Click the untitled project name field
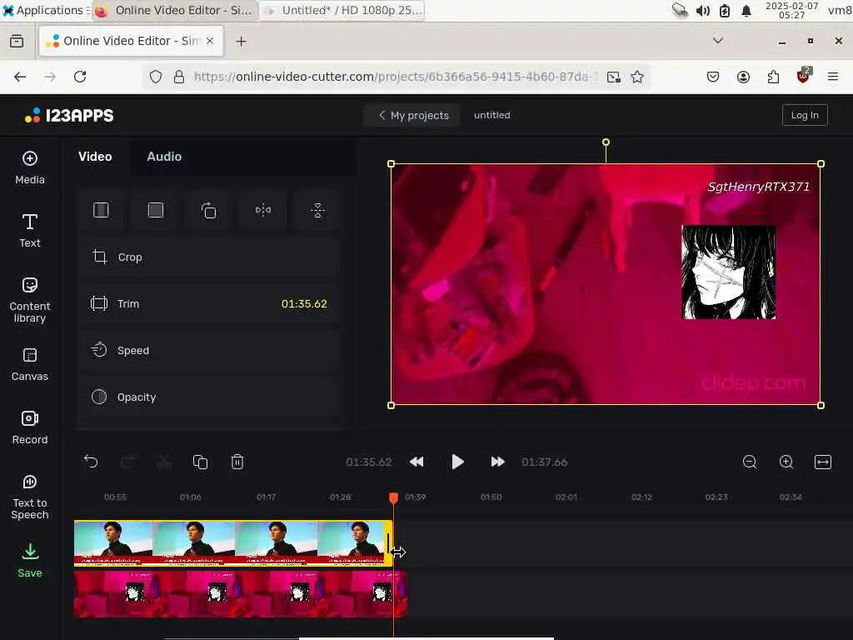The height and width of the screenshot is (640, 853). click(491, 115)
